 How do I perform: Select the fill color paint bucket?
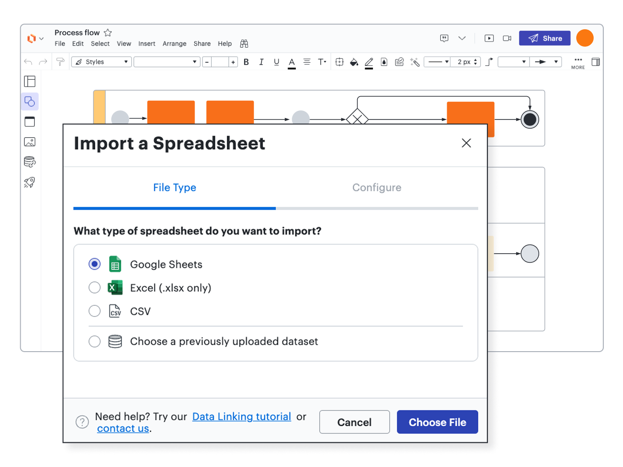pos(354,62)
